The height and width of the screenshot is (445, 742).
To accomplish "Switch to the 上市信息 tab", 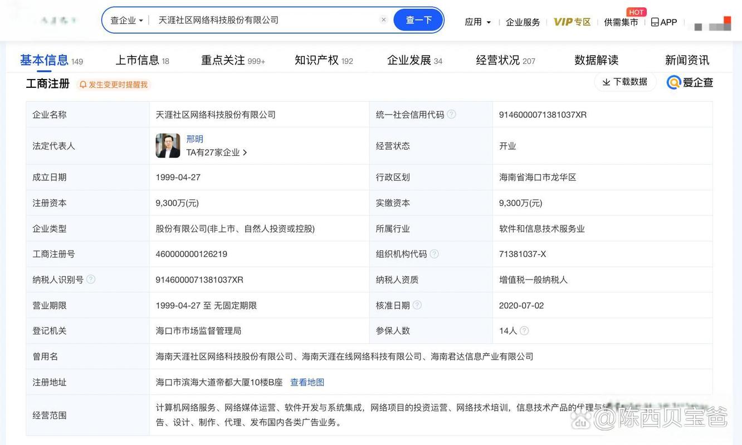I will 142,60.
